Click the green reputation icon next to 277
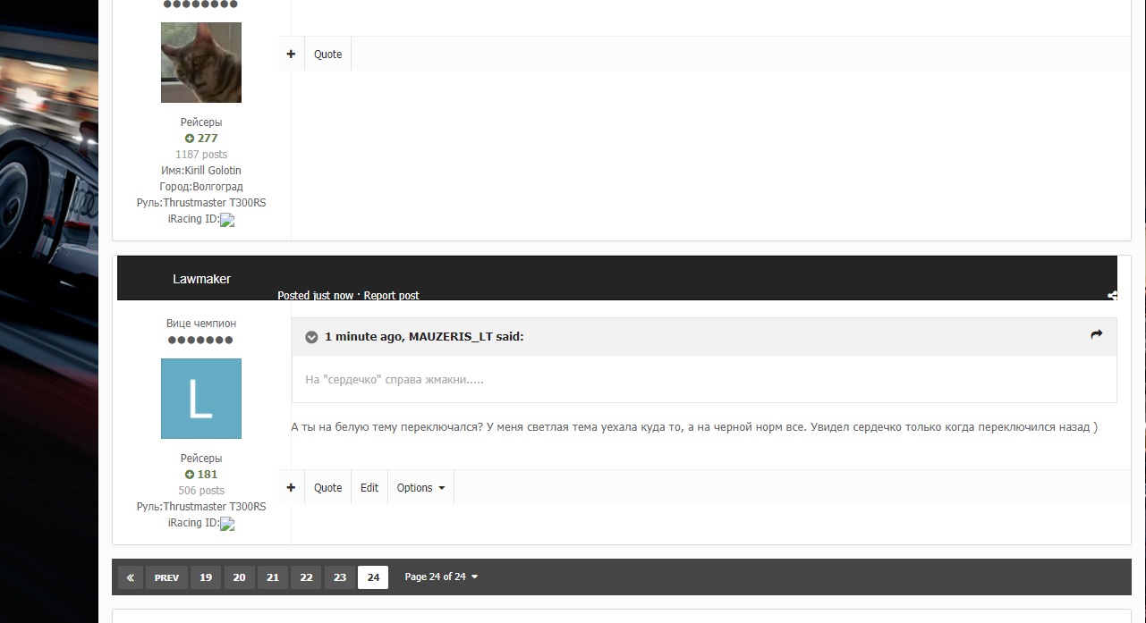 point(190,139)
